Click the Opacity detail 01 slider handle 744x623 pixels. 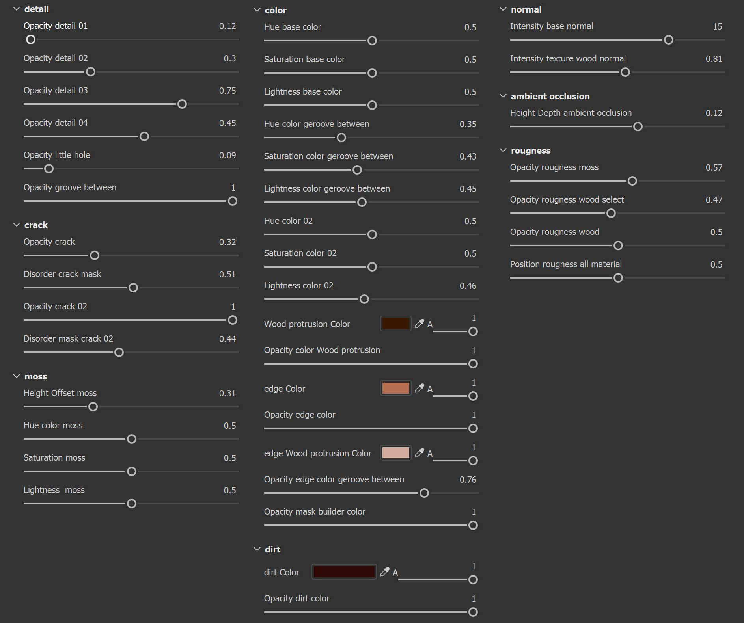click(x=31, y=39)
